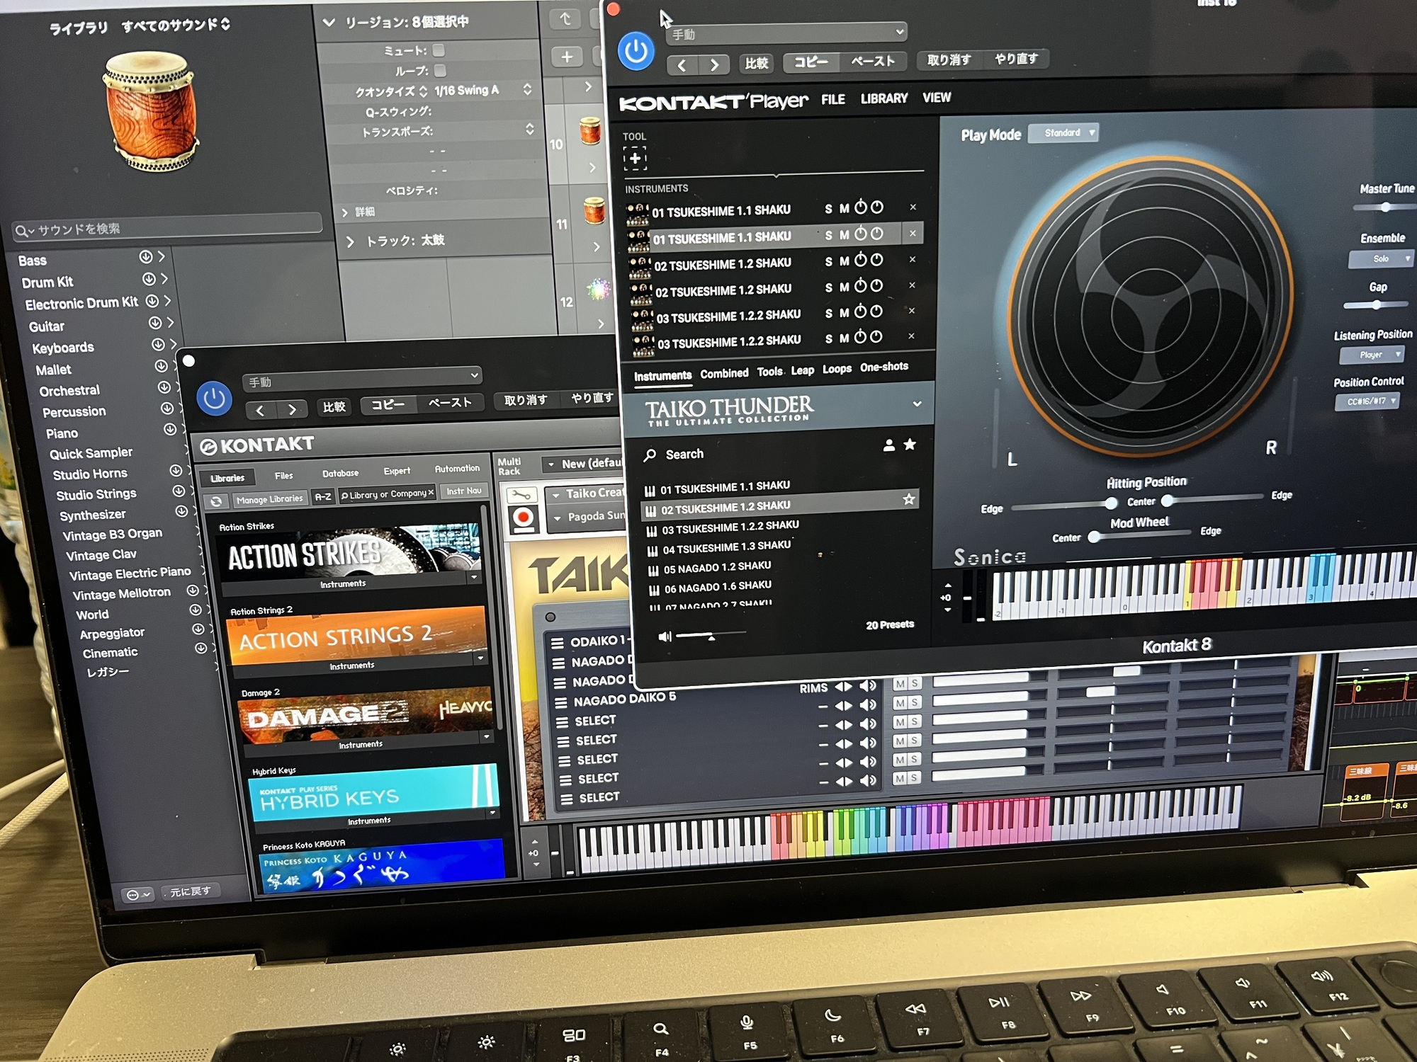Toggle M button on RIMS mixer row
This screenshot has width=1417, height=1062.
900,684
